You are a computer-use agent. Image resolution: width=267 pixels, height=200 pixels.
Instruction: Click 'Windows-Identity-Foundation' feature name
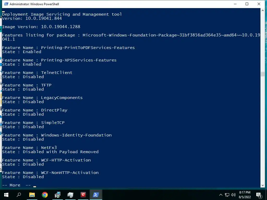coord(76,135)
